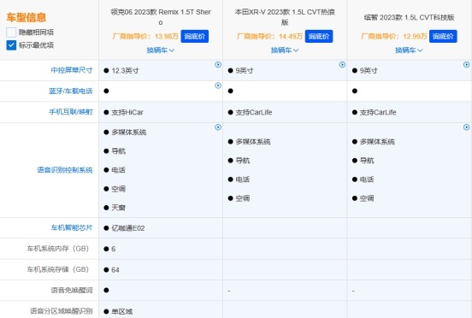This screenshot has width=472, height=318.
Task: Select 多媒体系统 in the 领克06 column
Action: (129, 132)
